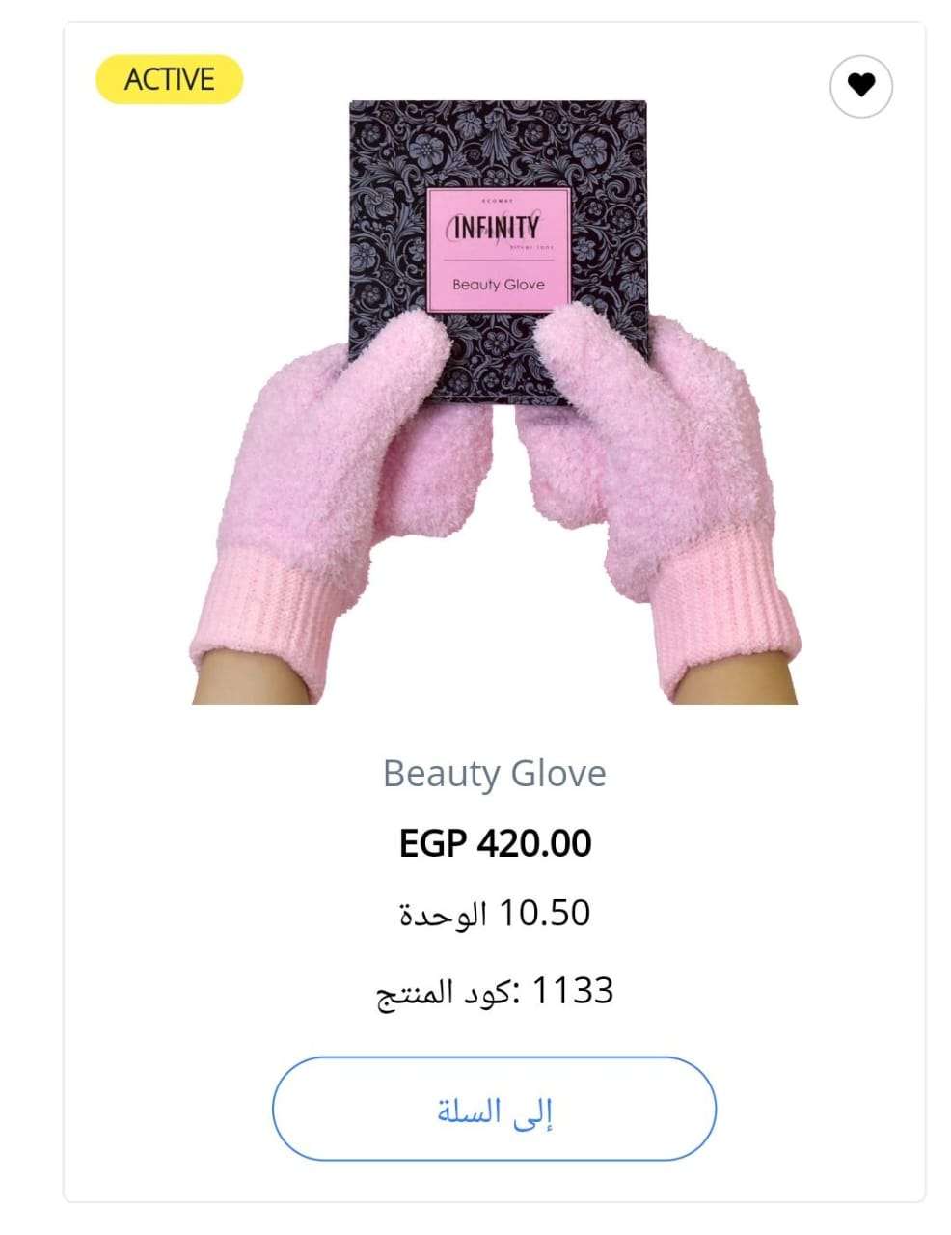Click the yellow ACTIVE status badge
This screenshot has width=951, height=1235.
[170, 79]
